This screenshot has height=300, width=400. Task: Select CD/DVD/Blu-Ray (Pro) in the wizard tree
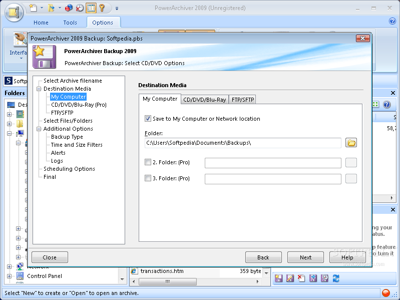coord(79,105)
